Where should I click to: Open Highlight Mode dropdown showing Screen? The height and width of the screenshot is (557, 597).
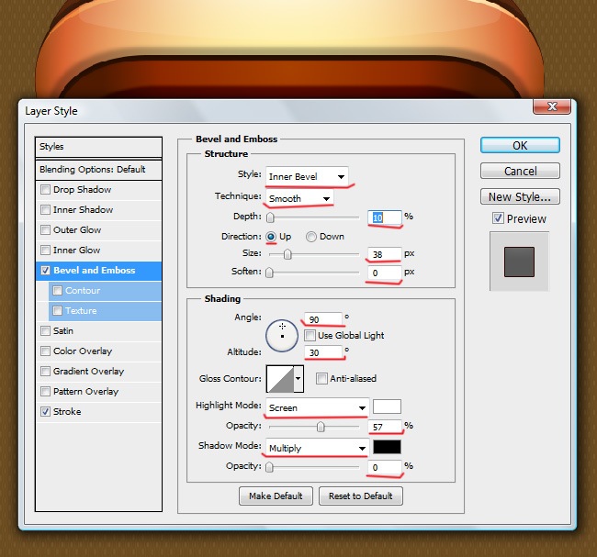pyautogui.click(x=317, y=407)
